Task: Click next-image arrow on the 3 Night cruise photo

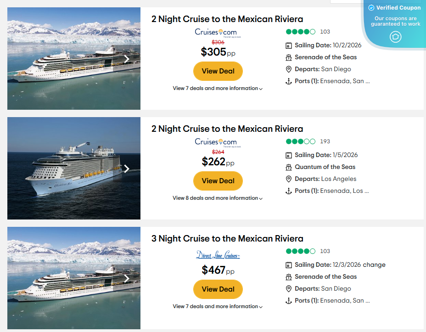Action: pos(127,278)
